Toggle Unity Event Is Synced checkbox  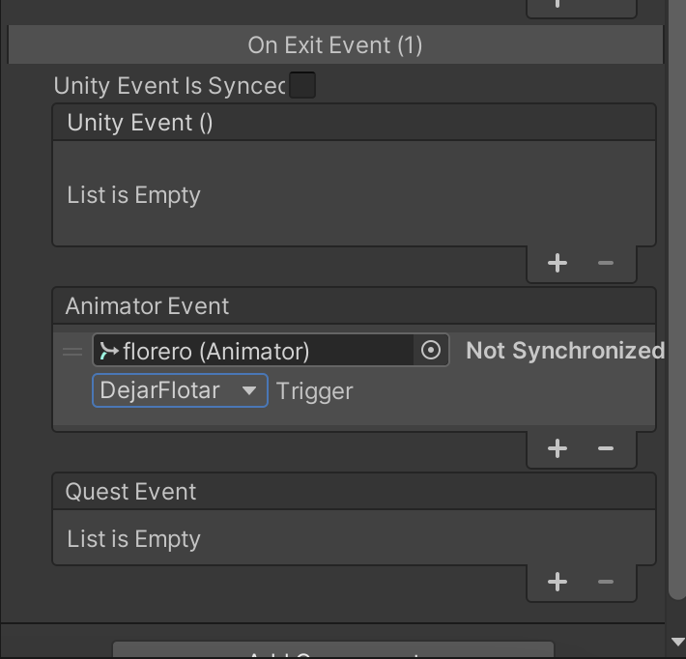pos(302,85)
